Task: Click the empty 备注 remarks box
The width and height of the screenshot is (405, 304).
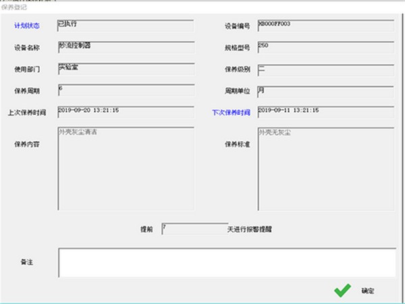Action: (x=226, y=262)
